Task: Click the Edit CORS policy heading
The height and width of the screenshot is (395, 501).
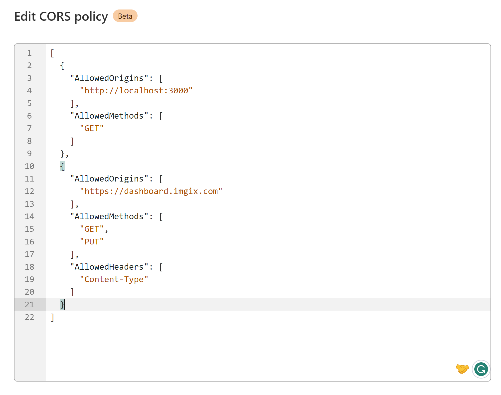Action: (61, 16)
